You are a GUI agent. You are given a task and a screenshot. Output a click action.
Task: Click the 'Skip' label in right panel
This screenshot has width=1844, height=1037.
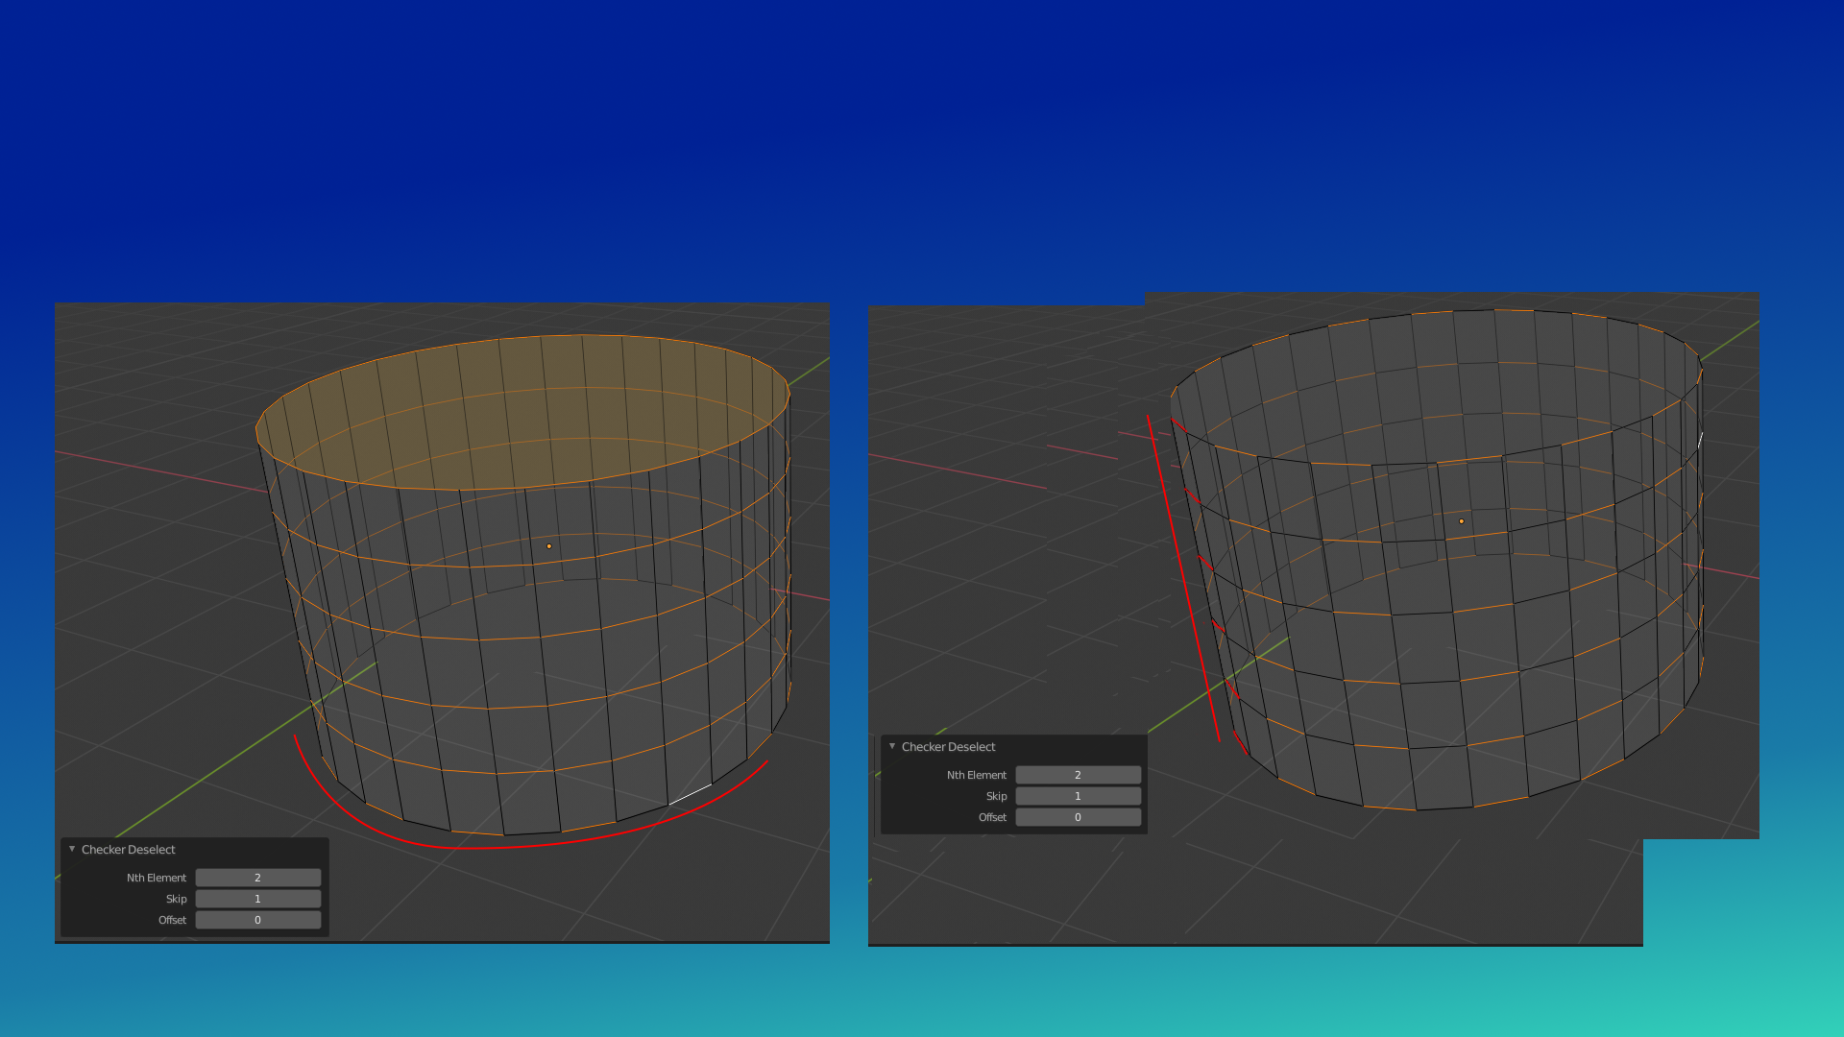pyautogui.click(x=997, y=796)
